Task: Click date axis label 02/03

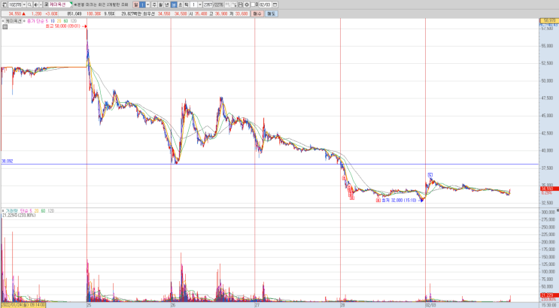Action: pos(430,305)
